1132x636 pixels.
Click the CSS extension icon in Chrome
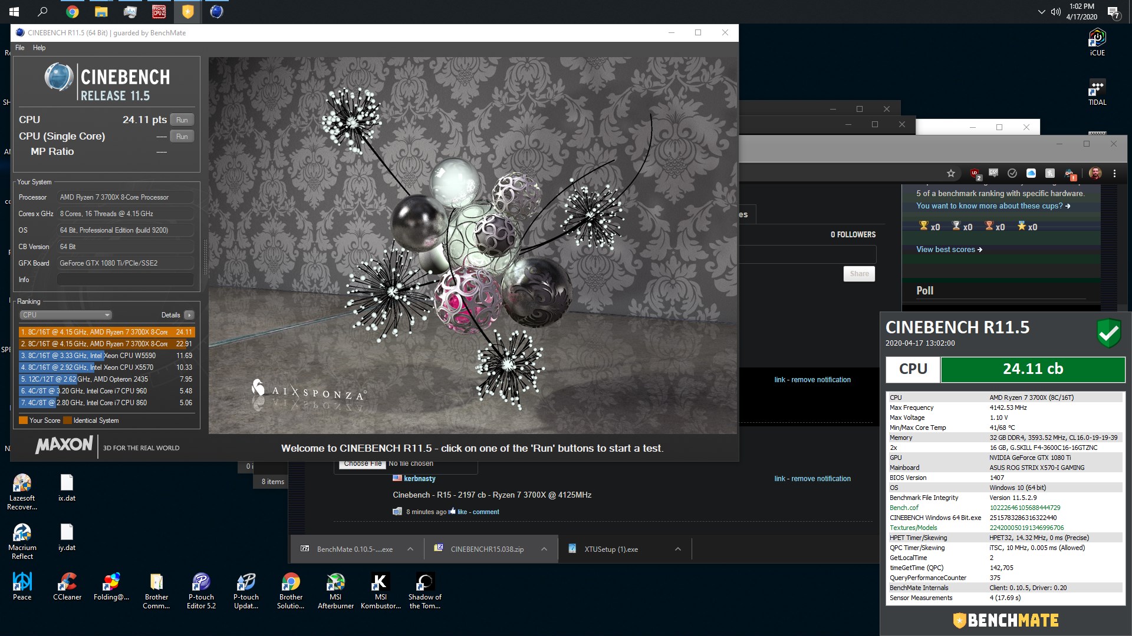pyautogui.click(x=993, y=173)
